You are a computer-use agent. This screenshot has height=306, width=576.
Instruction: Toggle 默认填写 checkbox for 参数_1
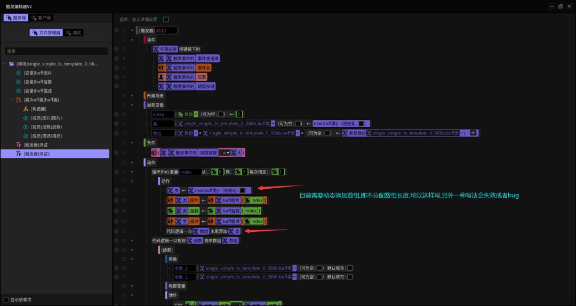(350, 268)
